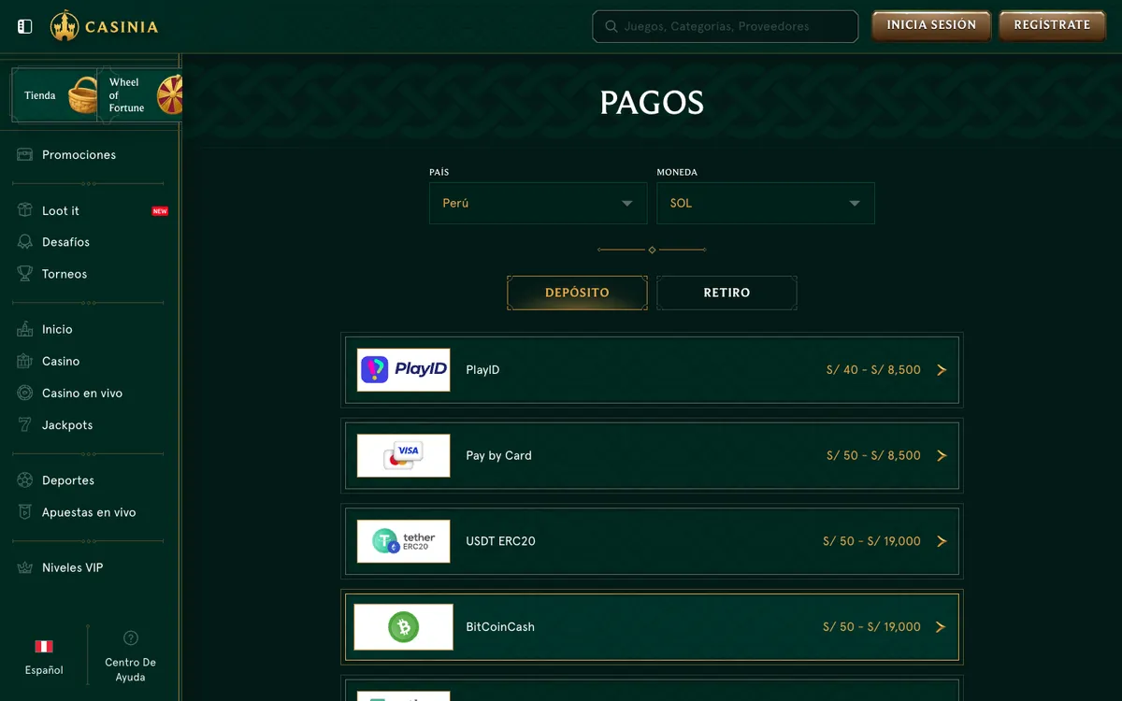Click the help question mark icon
This screenshot has width=1122, height=701.
pyautogui.click(x=131, y=637)
